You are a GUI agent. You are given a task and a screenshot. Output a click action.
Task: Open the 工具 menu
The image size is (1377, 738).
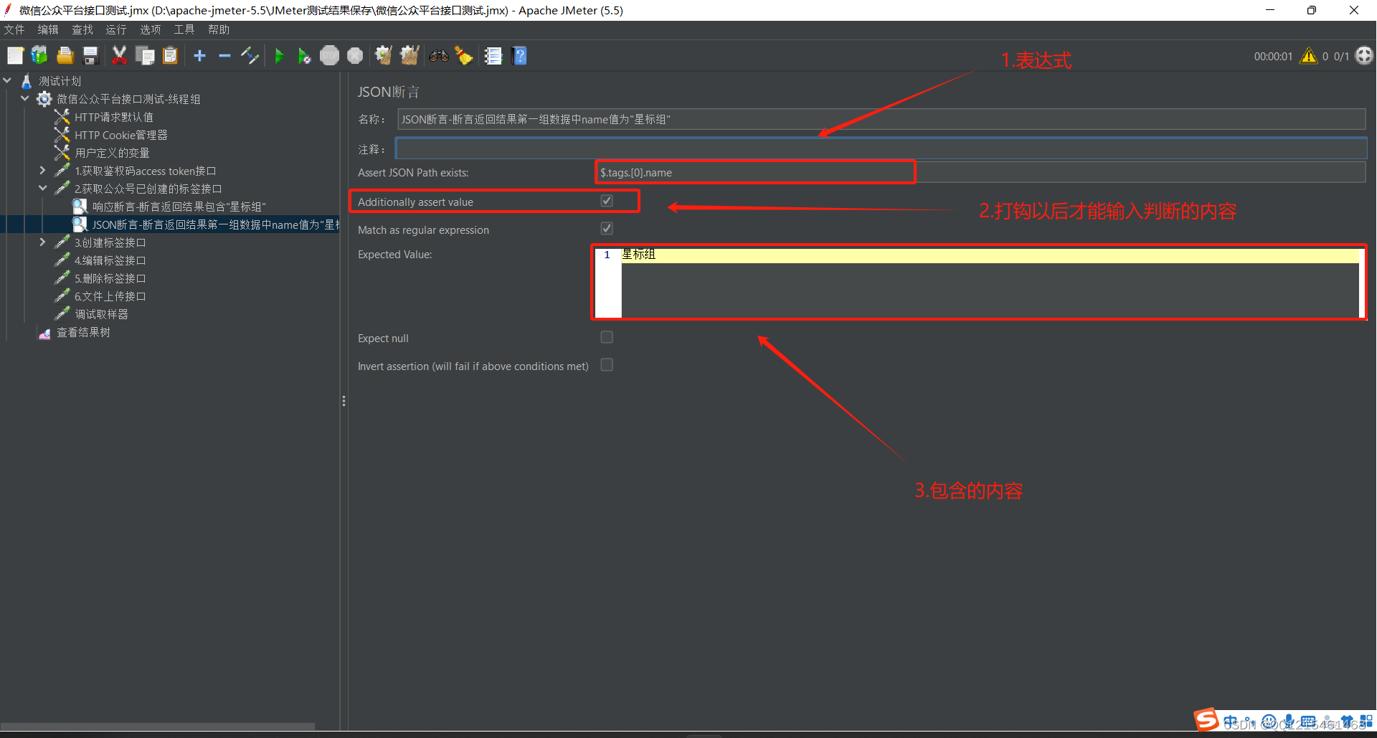pyautogui.click(x=184, y=29)
